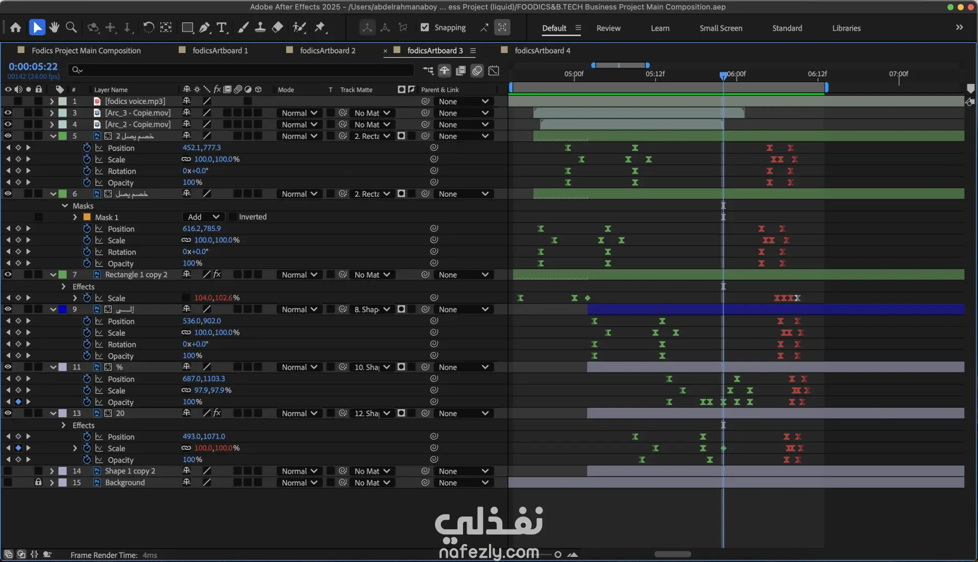This screenshot has height=562, width=978.
Task: Edit the Position value 452.1,777.3
Action: click(202, 148)
